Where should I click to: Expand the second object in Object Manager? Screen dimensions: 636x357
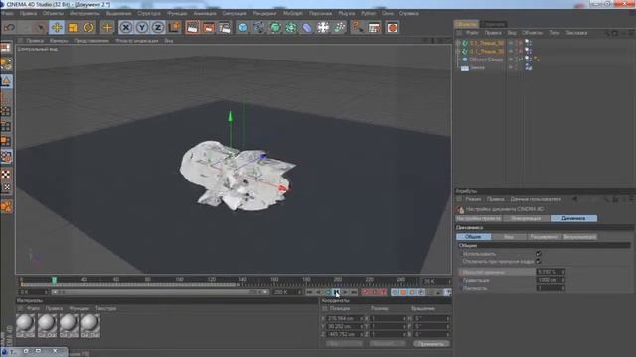coord(458,51)
